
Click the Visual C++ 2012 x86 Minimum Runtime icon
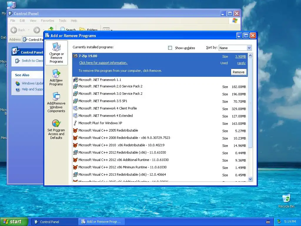[x=75, y=167]
